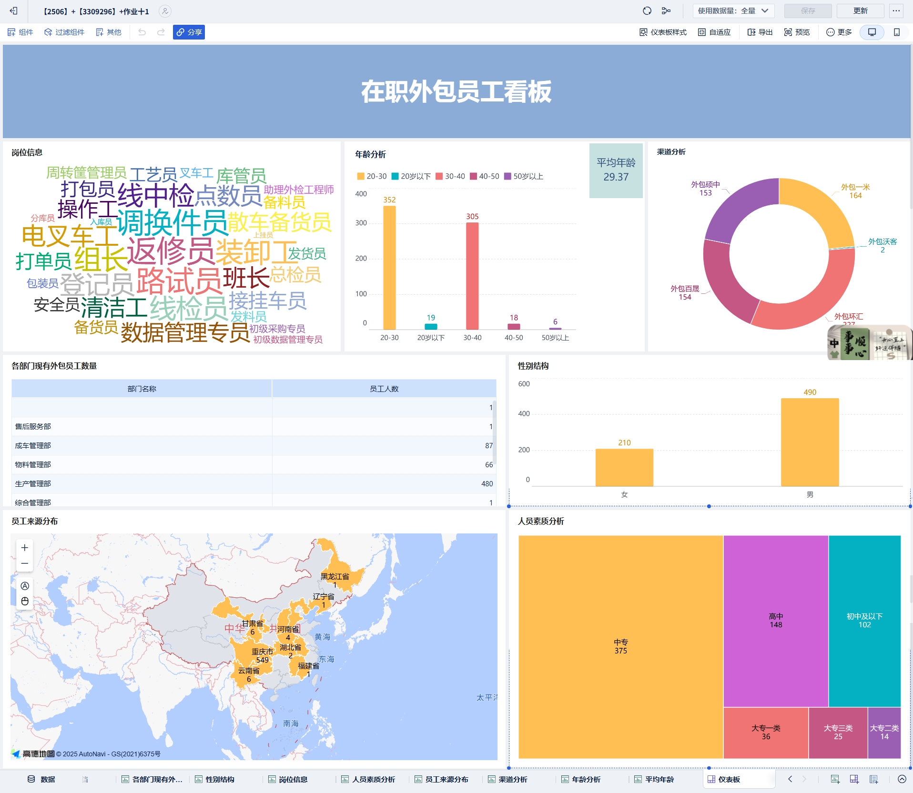
Task: Open 仪表板样式 dashboard style settings
Action: tap(663, 32)
